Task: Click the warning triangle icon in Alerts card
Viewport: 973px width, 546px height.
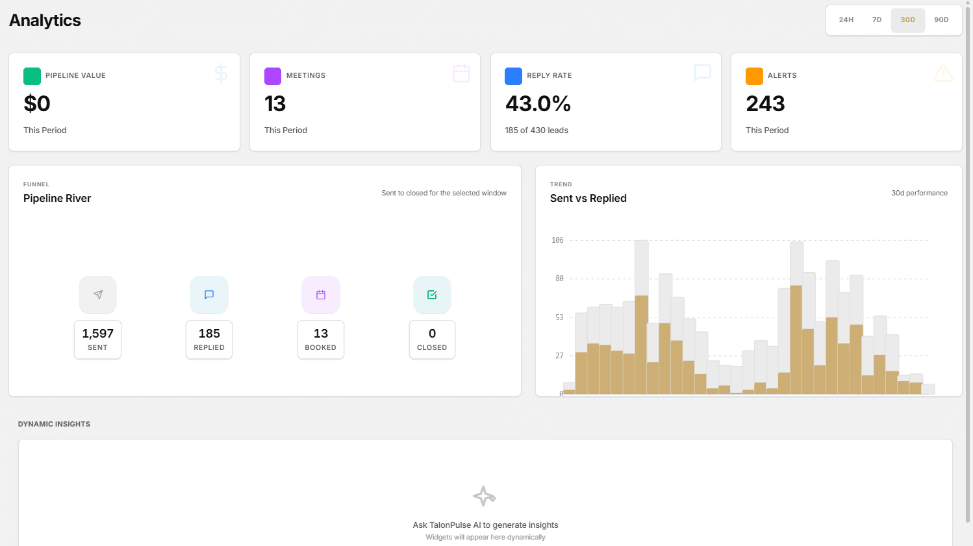Action: point(943,73)
